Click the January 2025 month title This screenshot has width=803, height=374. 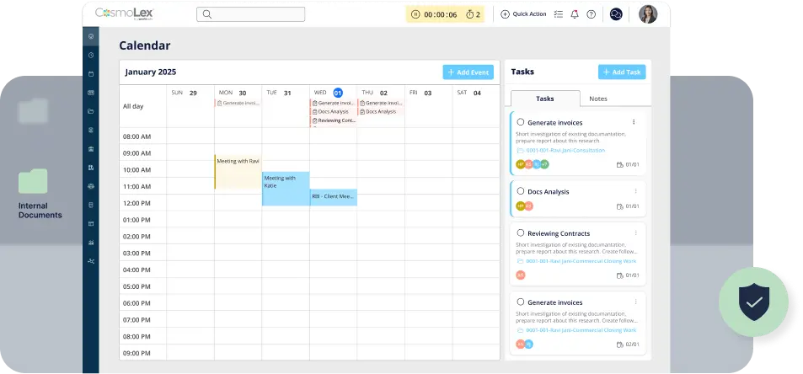click(151, 72)
